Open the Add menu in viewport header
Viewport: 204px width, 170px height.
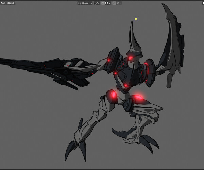coord(3,3)
